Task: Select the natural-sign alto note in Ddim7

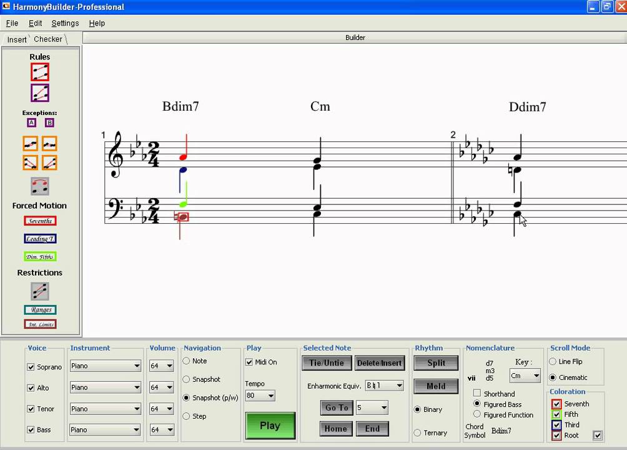Action: (x=517, y=170)
